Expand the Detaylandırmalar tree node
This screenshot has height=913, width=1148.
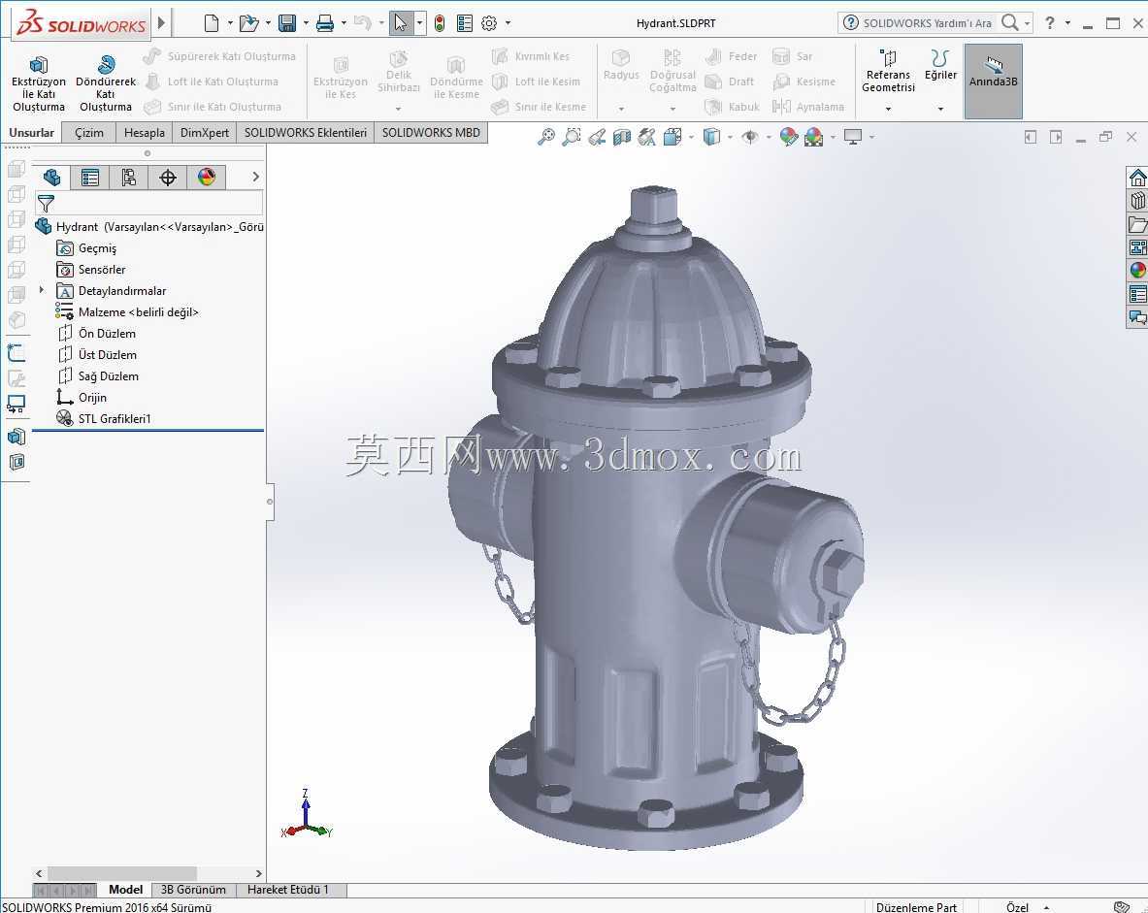coord(42,290)
